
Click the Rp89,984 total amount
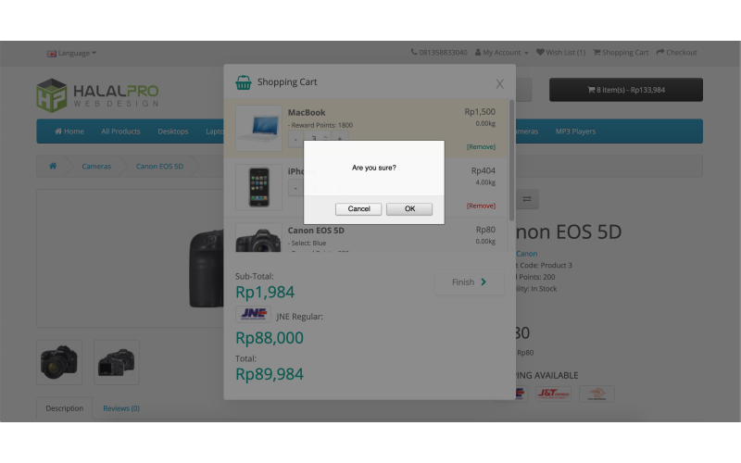click(270, 374)
